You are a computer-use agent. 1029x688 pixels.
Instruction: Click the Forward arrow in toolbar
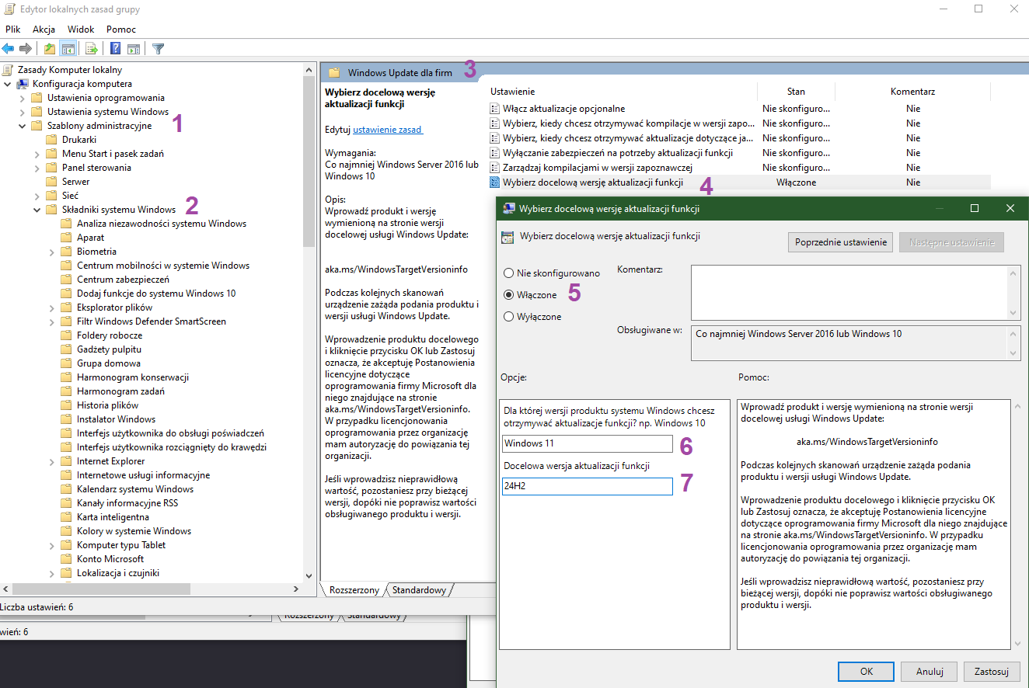[26, 49]
